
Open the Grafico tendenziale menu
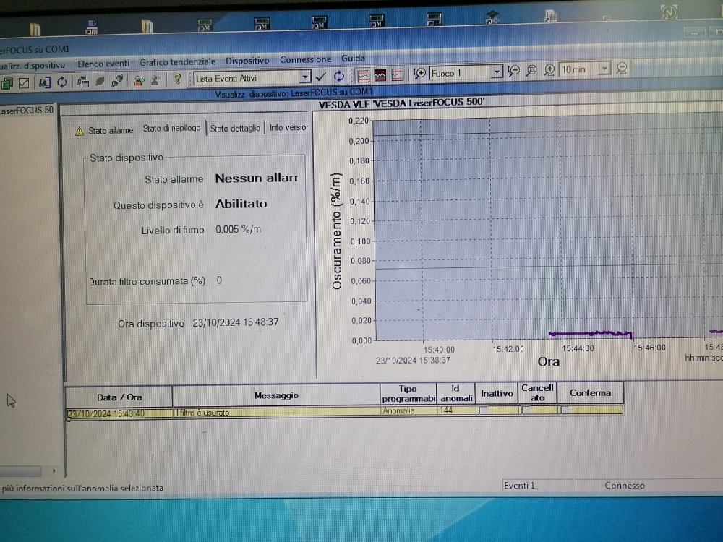click(178, 61)
